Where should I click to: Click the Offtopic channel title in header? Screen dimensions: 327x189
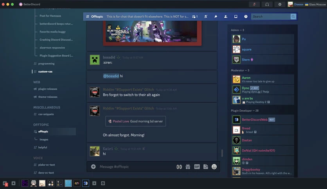coord(97,16)
